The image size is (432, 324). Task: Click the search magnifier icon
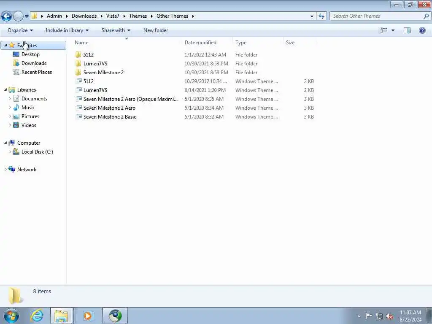click(x=426, y=16)
